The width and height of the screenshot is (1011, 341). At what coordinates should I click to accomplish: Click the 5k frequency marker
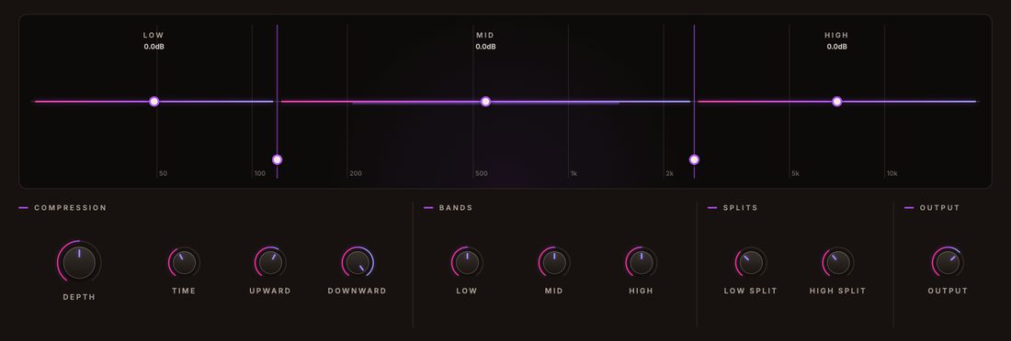click(796, 174)
